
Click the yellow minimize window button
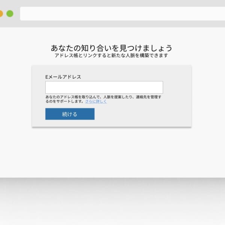click(x=1, y=13)
